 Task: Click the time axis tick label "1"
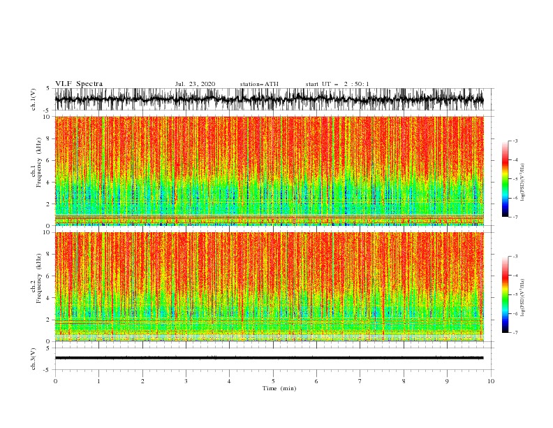[x=98, y=381]
